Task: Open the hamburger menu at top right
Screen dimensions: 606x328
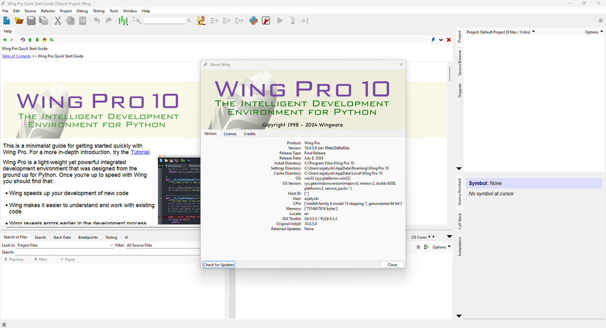Action: (601, 20)
